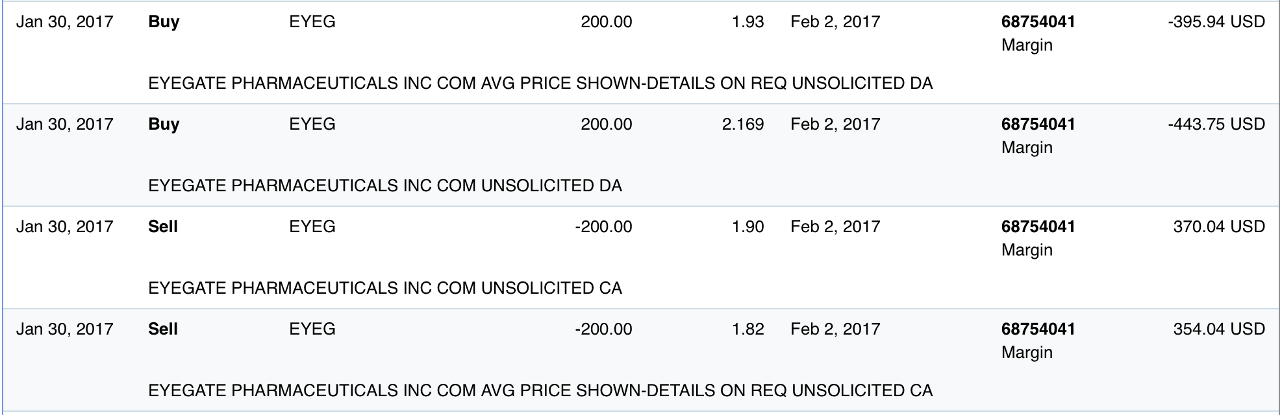Click account number 68754041 in first row

[1038, 22]
